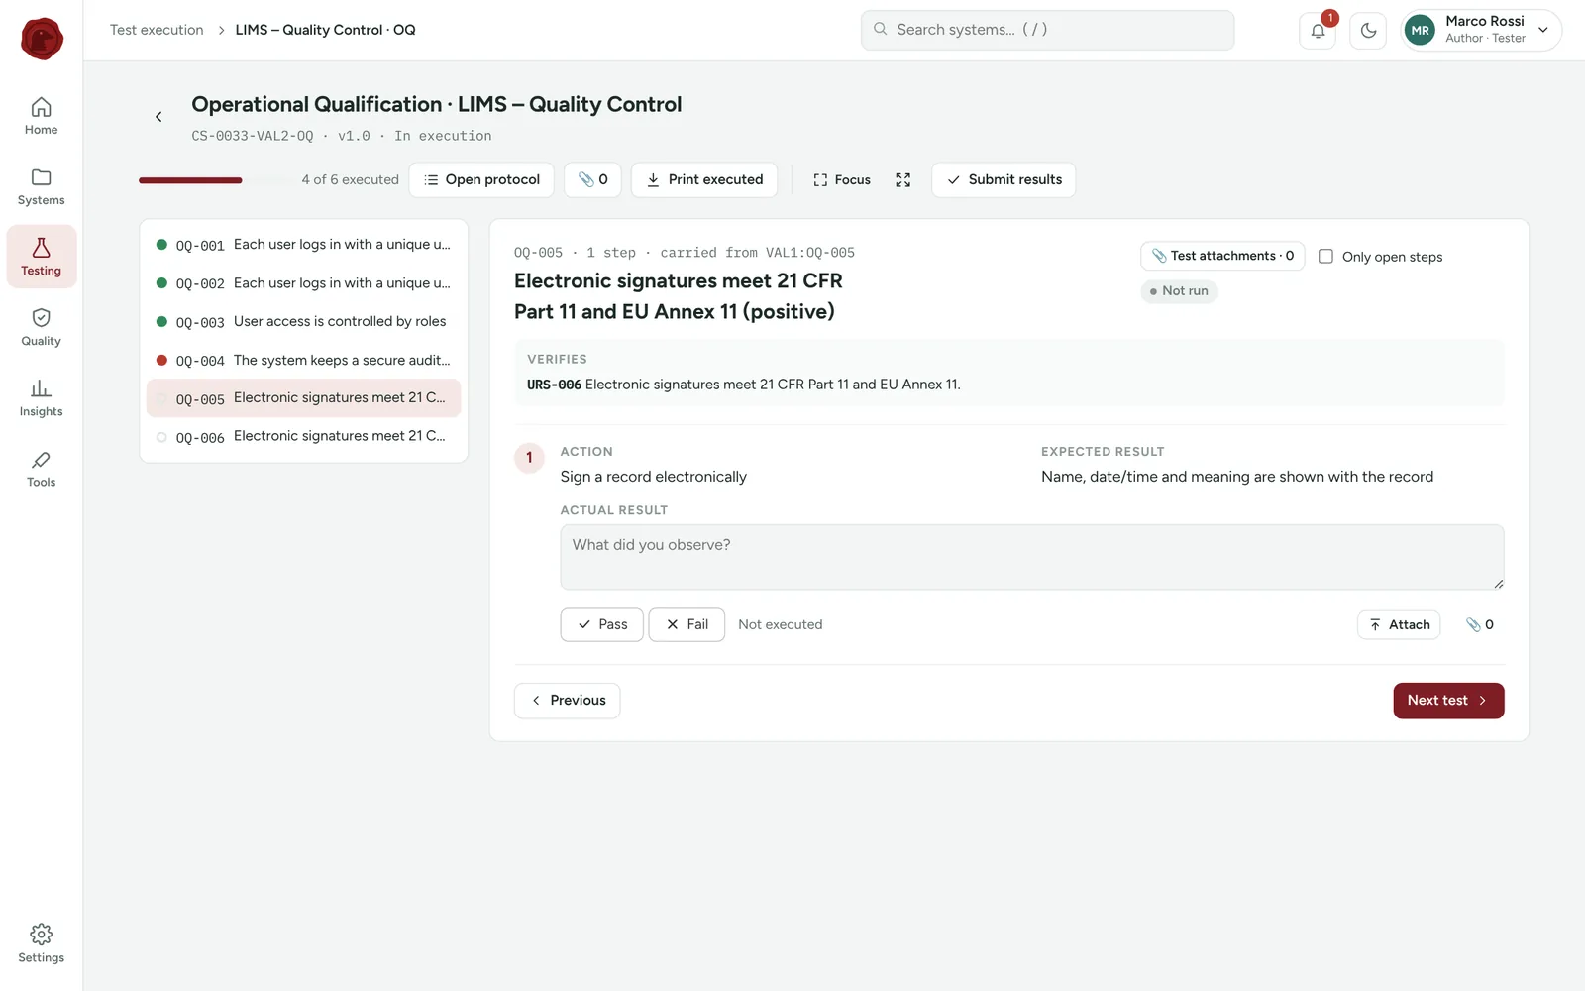Go to Home in the sidebar
Viewport: 1585px width, 991px height.
tap(42, 116)
